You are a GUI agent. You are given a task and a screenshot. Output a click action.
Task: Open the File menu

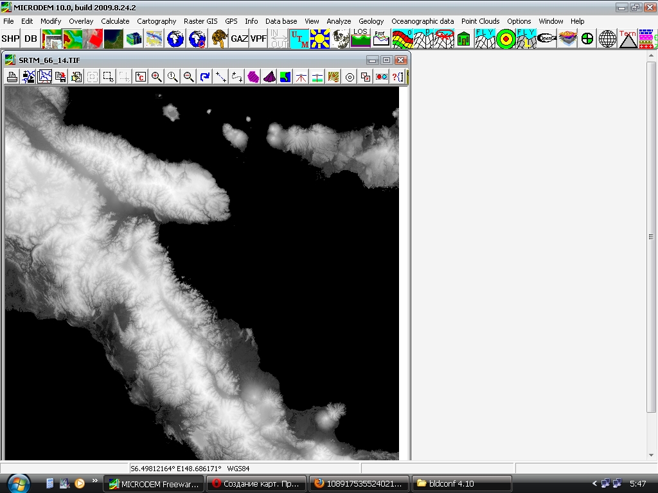(x=8, y=21)
